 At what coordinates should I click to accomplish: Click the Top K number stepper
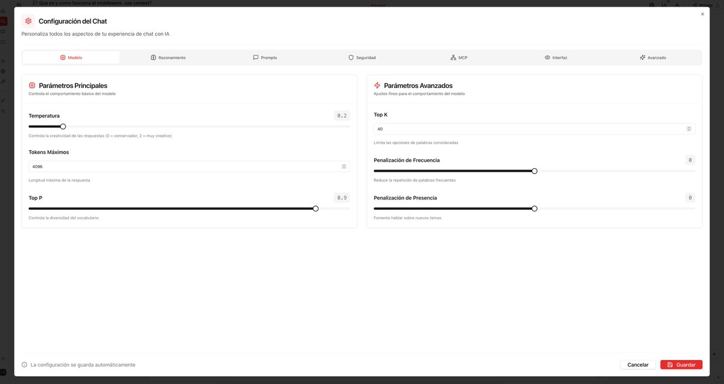tap(689, 129)
